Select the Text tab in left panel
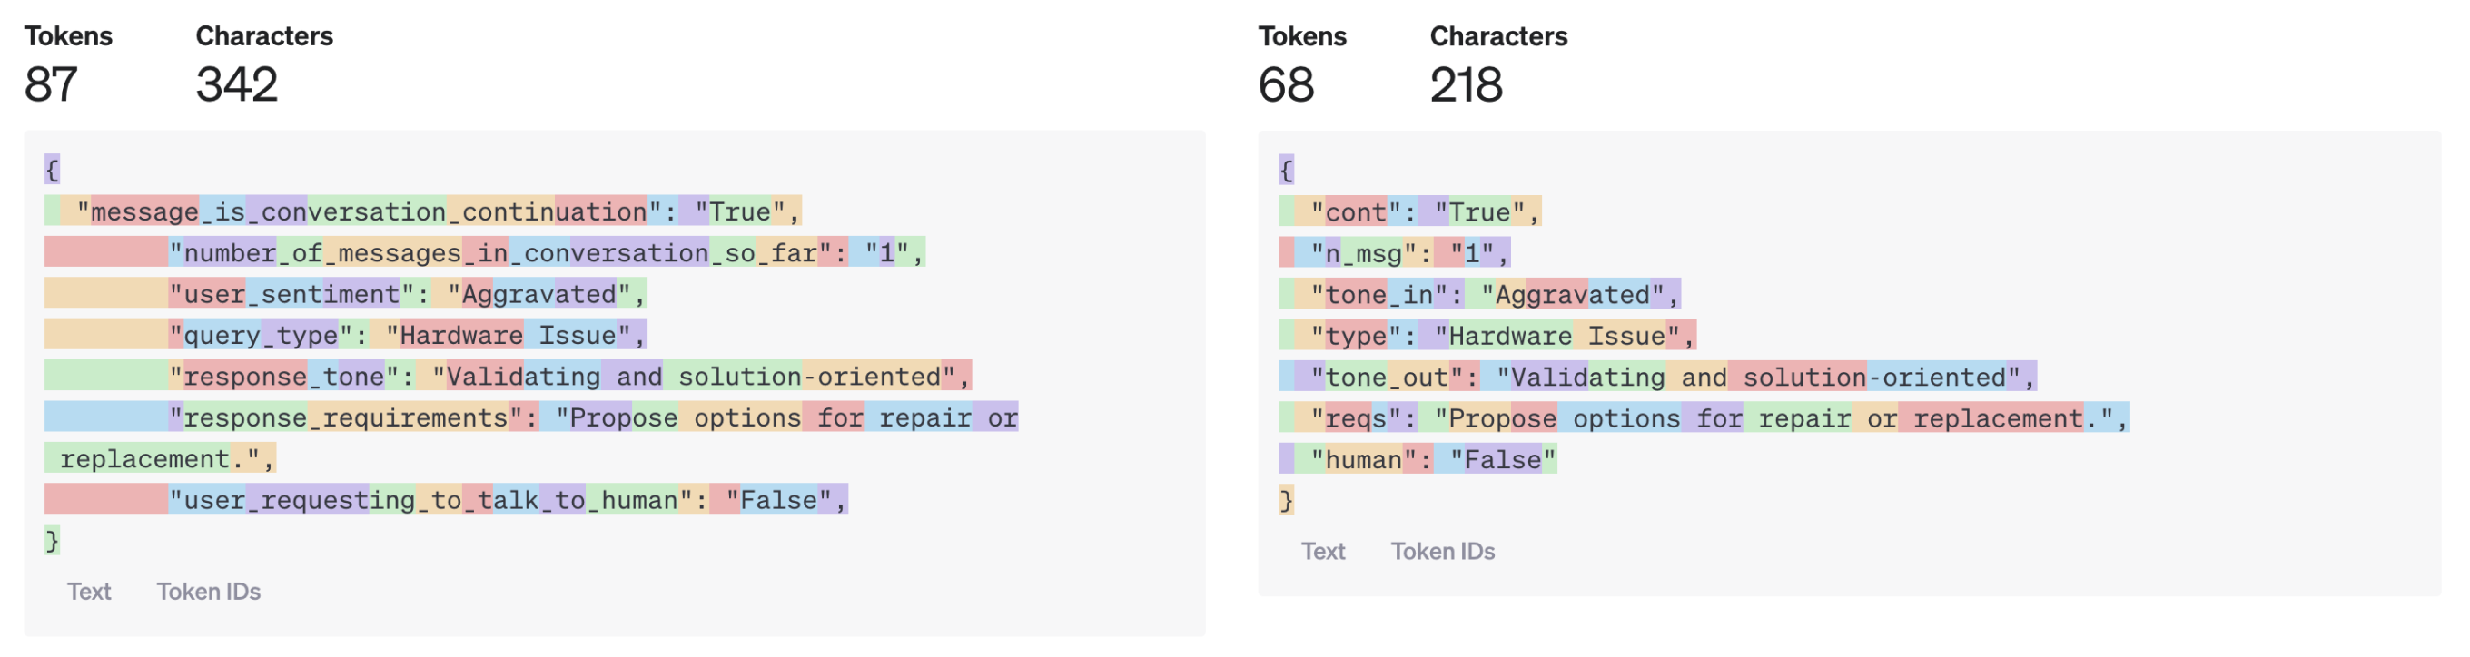2470x657 pixels. click(x=88, y=591)
